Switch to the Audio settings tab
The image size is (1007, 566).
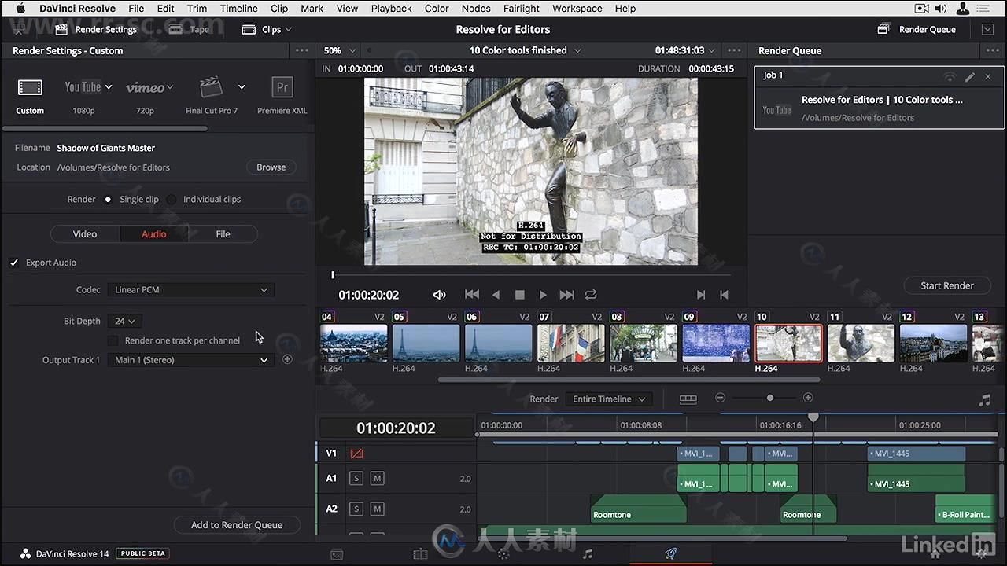coord(153,234)
